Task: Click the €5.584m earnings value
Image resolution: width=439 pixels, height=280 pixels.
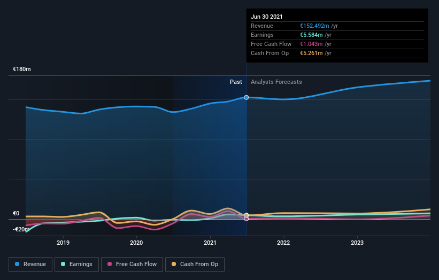Action: (x=311, y=35)
